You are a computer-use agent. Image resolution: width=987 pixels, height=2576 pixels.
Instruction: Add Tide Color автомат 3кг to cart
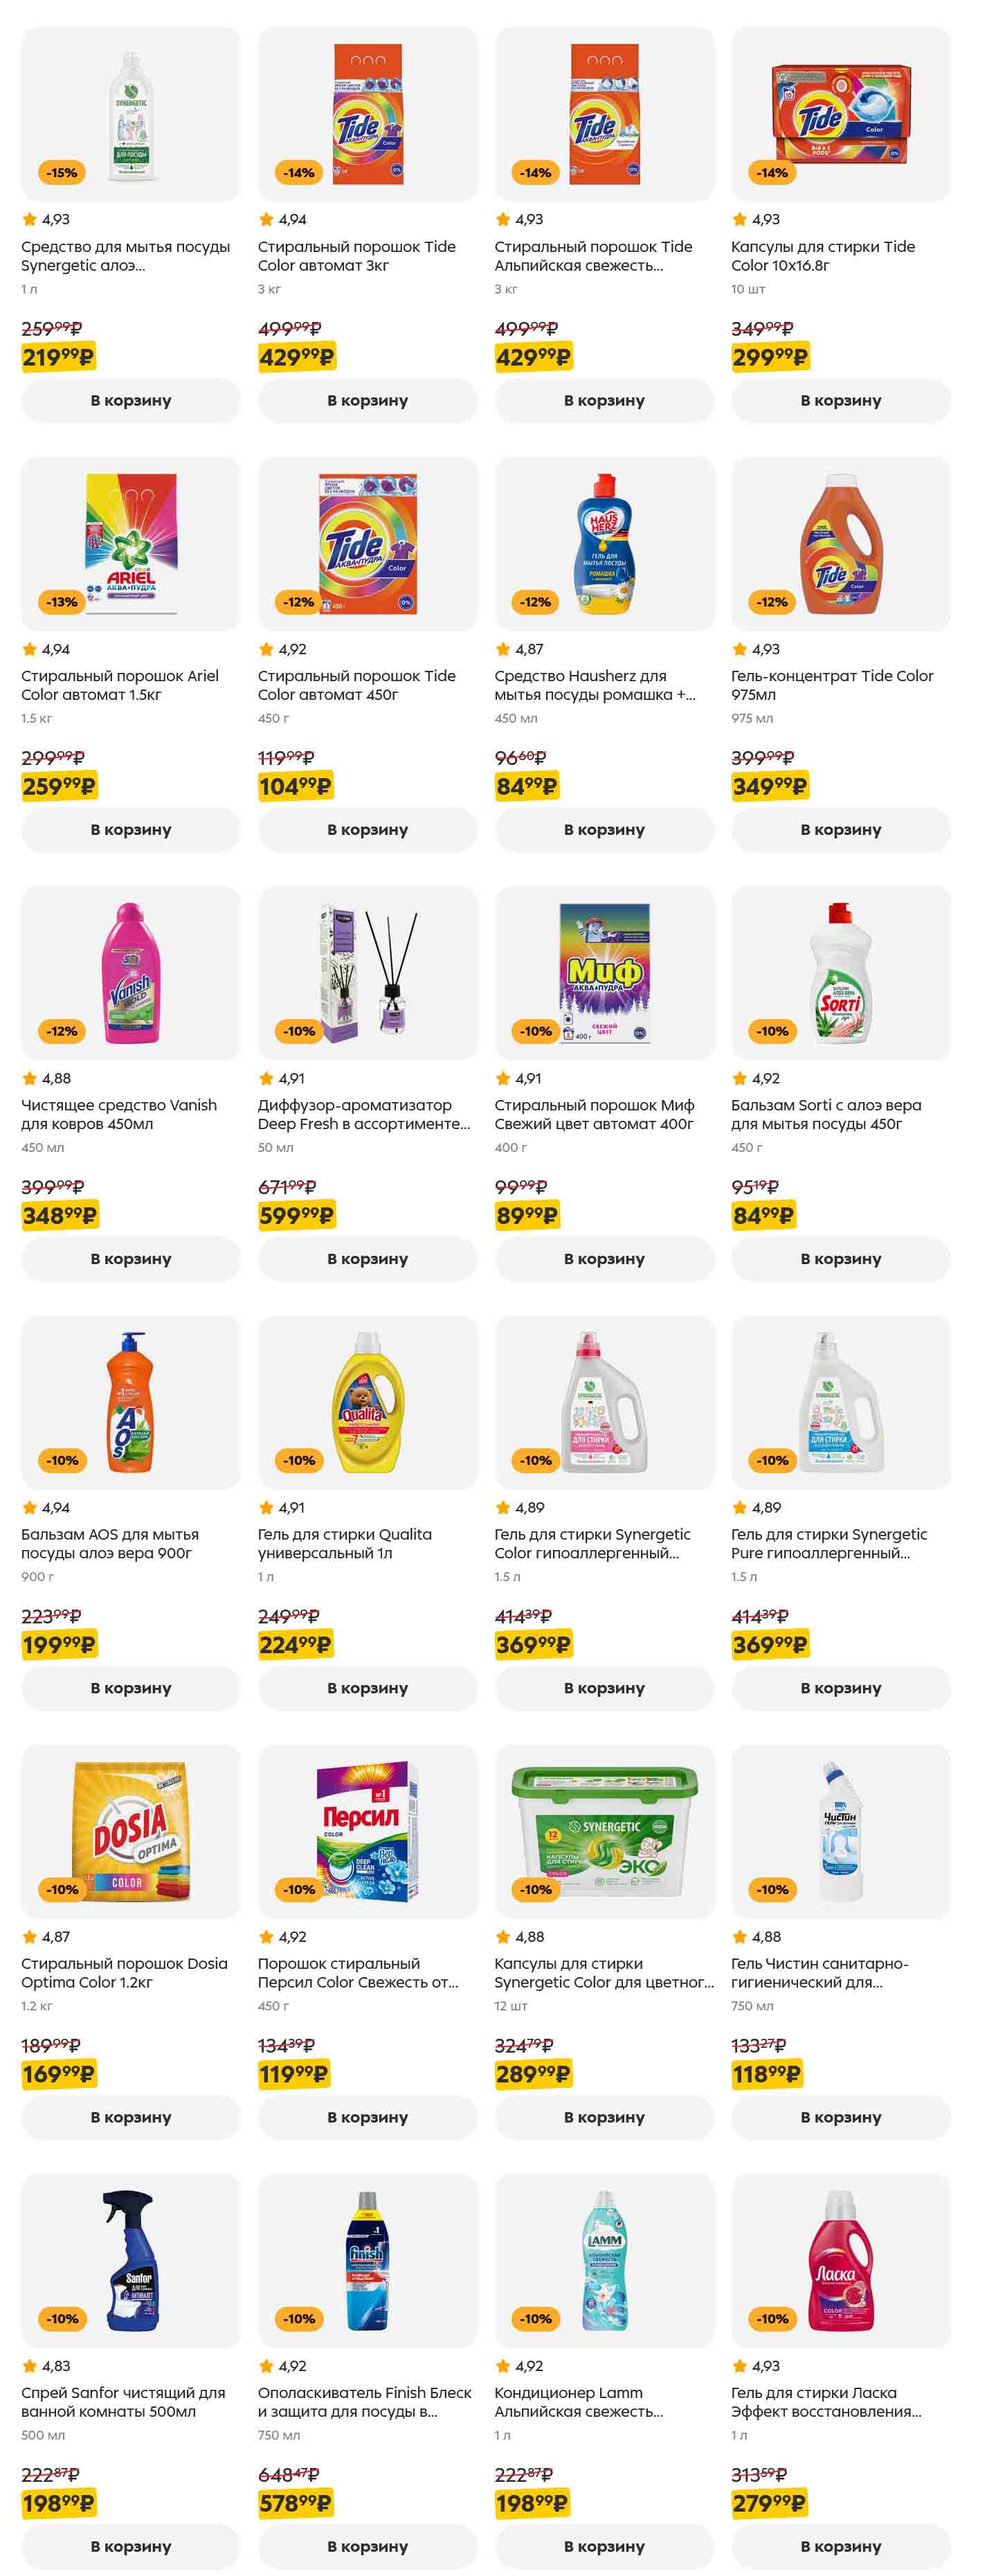(367, 400)
